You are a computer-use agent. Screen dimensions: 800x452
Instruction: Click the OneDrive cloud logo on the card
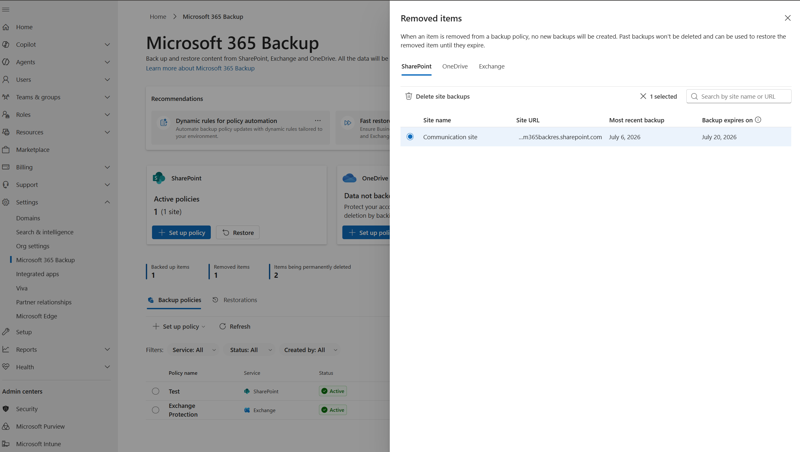point(349,178)
